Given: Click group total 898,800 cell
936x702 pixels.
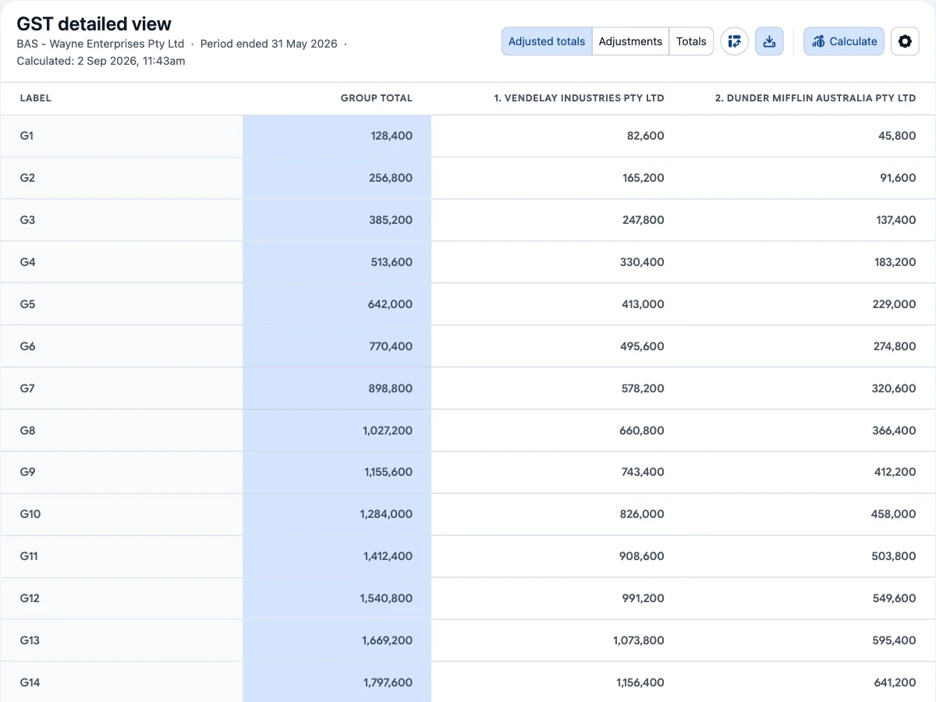Looking at the screenshot, I should coord(390,388).
